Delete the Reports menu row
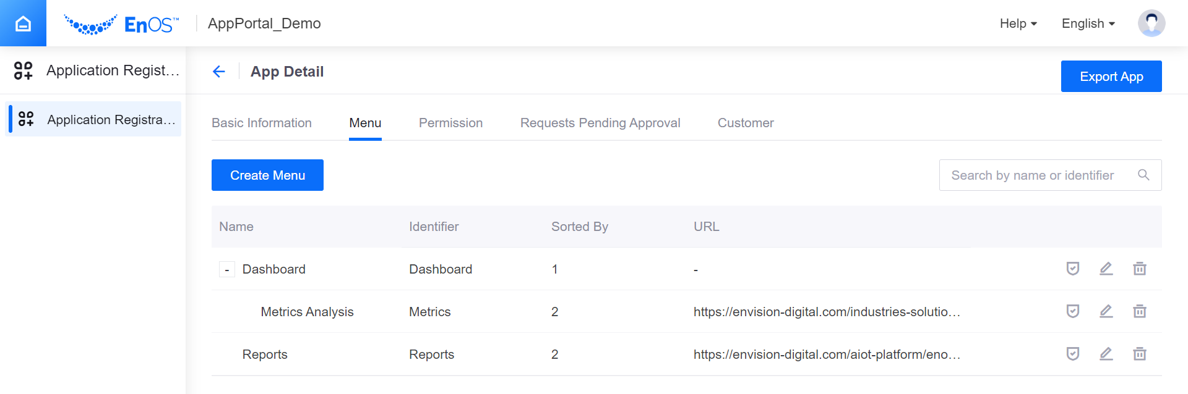Viewport: 1188px width, 394px height. pyautogui.click(x=1139, y=354)
